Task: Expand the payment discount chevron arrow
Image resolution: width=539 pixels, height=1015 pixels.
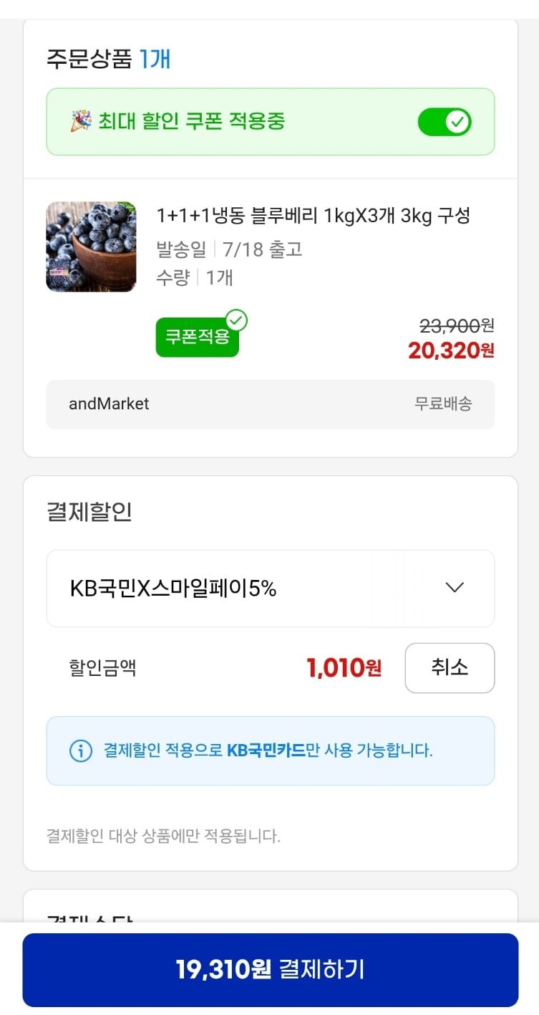Action: [x=455, y=588]
